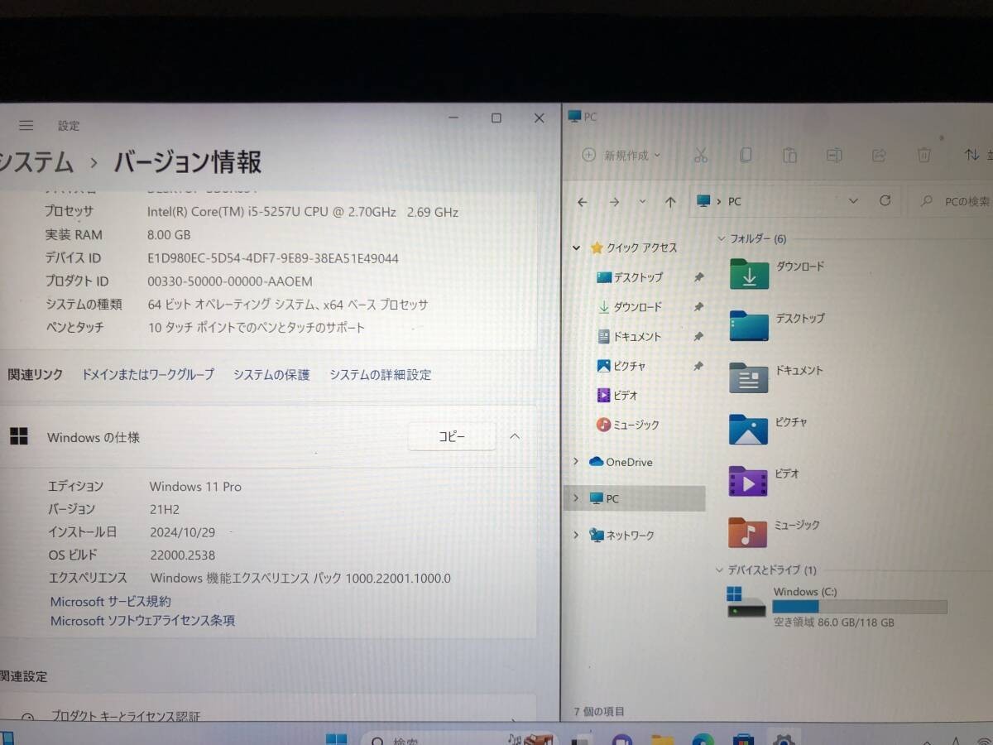
Task: Open the Windows Start button on taskbar
Action: [x=336, y=739]
